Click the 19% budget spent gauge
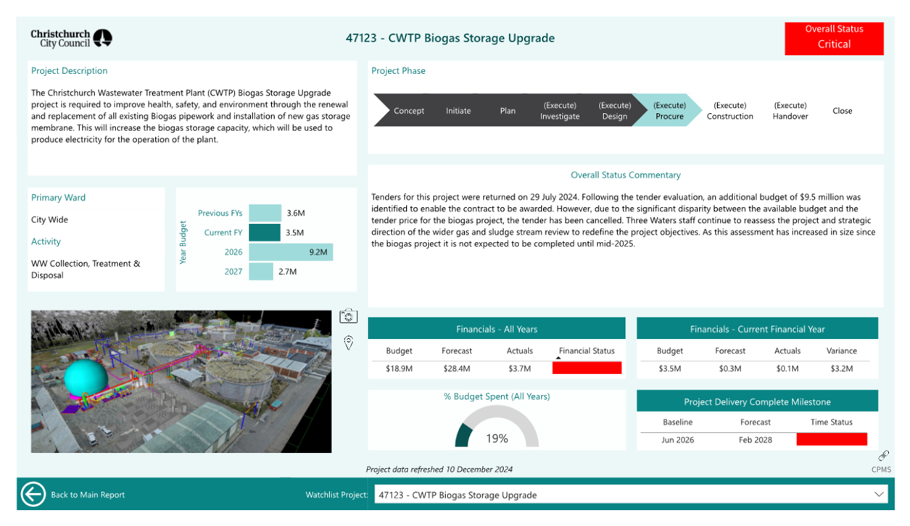 (497, 427)
